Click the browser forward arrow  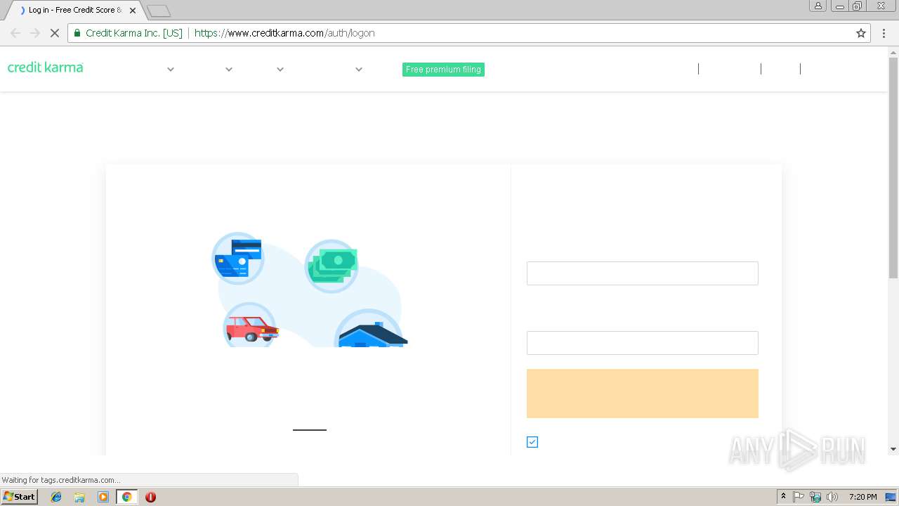click(x=35, y=33)
